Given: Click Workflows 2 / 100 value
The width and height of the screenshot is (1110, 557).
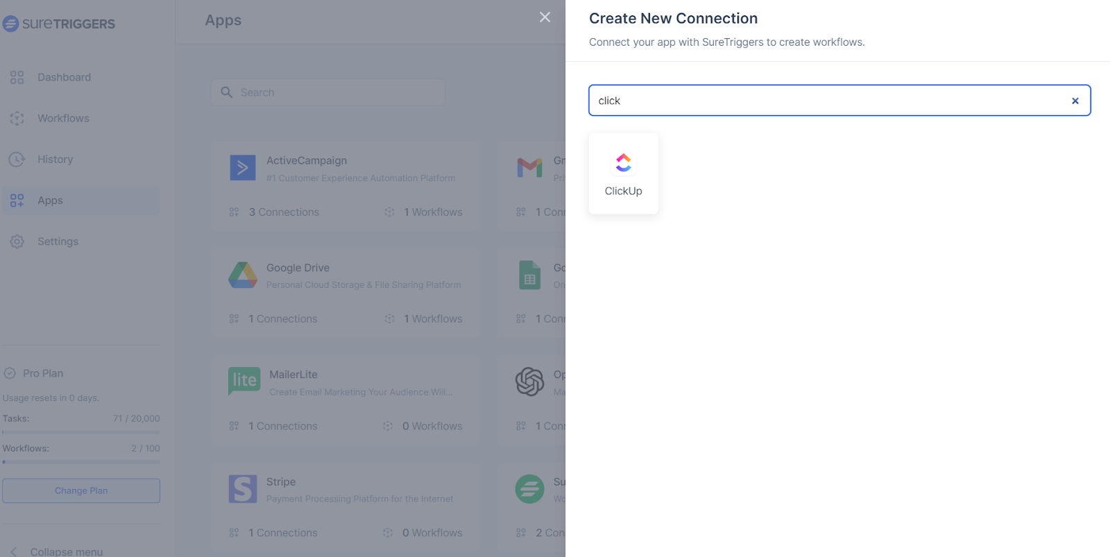Looking at the screenshot, I should click(146, 448).
